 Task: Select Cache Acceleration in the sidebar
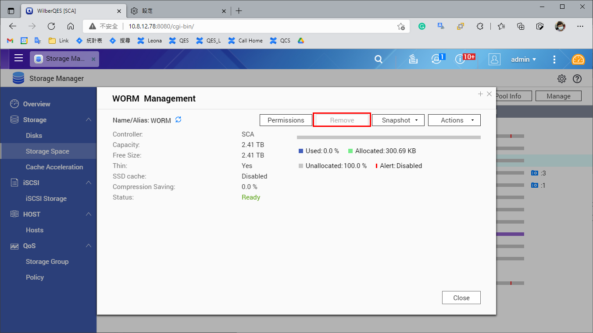54,167
